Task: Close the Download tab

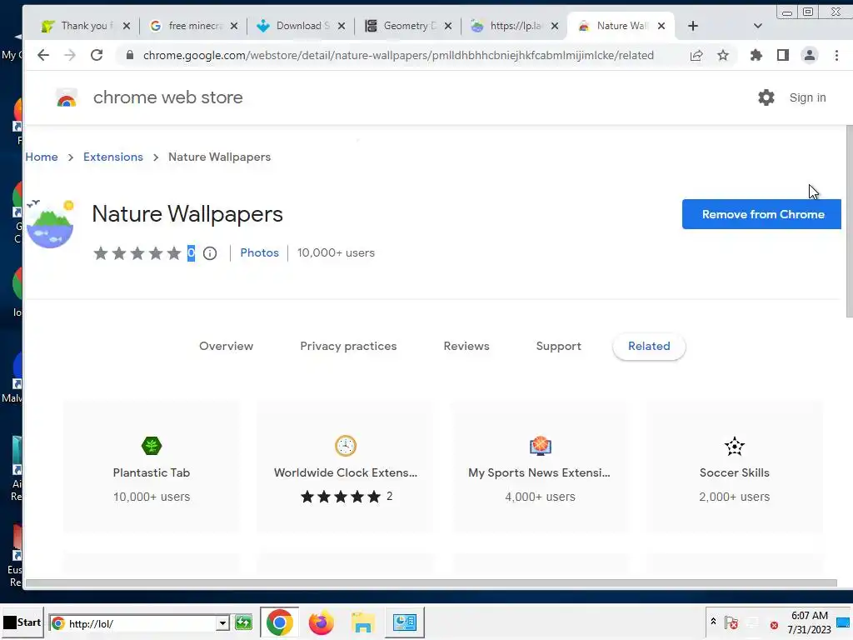Action: [x=342, y=26]
